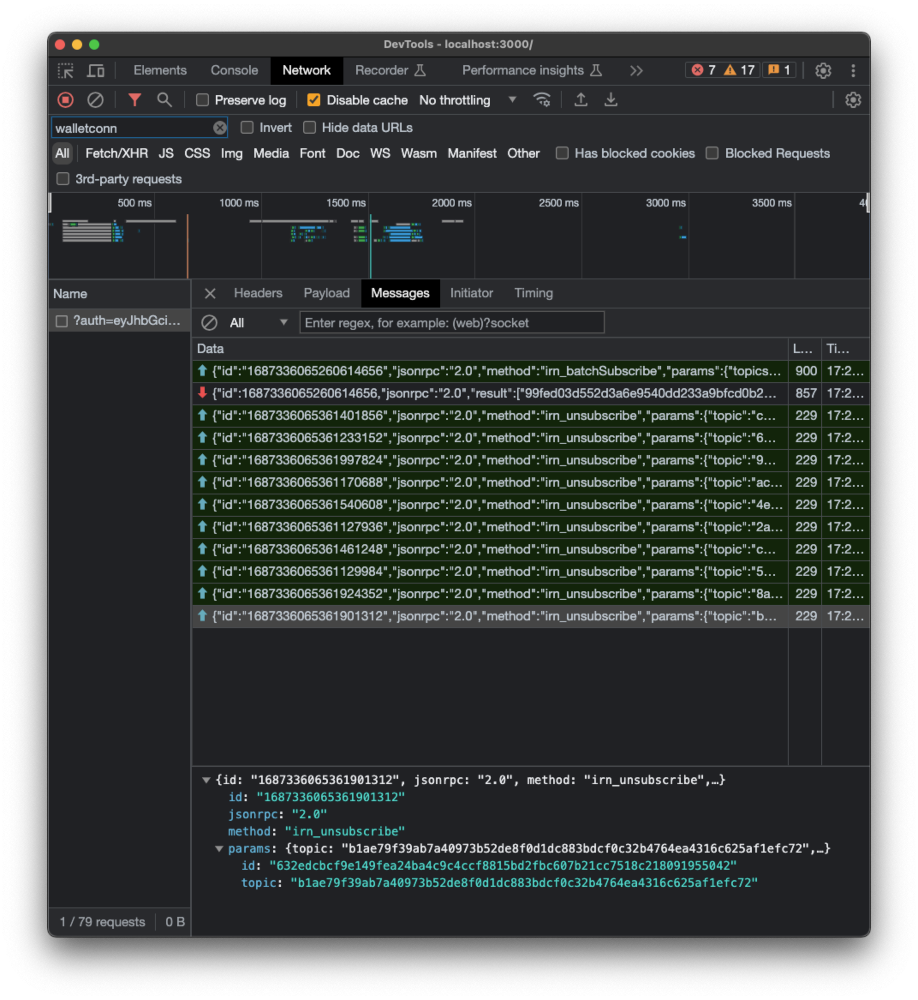The width and height of the screenshot is (918, 1000).
Task: Open network search with magnifier icon
Action: click(x=164, y=100)
